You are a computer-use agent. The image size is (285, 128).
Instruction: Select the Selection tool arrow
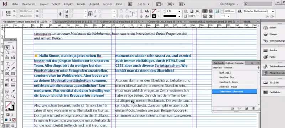[x=7, y=47]
